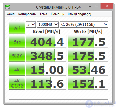
Task: Click the 4K QD32 read result 113.6
Action: click(x=46, y=83)
